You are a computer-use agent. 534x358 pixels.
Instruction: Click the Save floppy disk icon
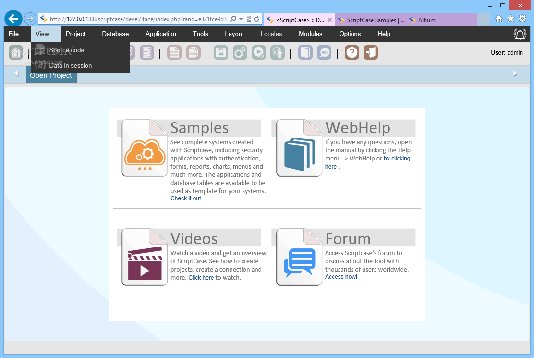point(221,52)
